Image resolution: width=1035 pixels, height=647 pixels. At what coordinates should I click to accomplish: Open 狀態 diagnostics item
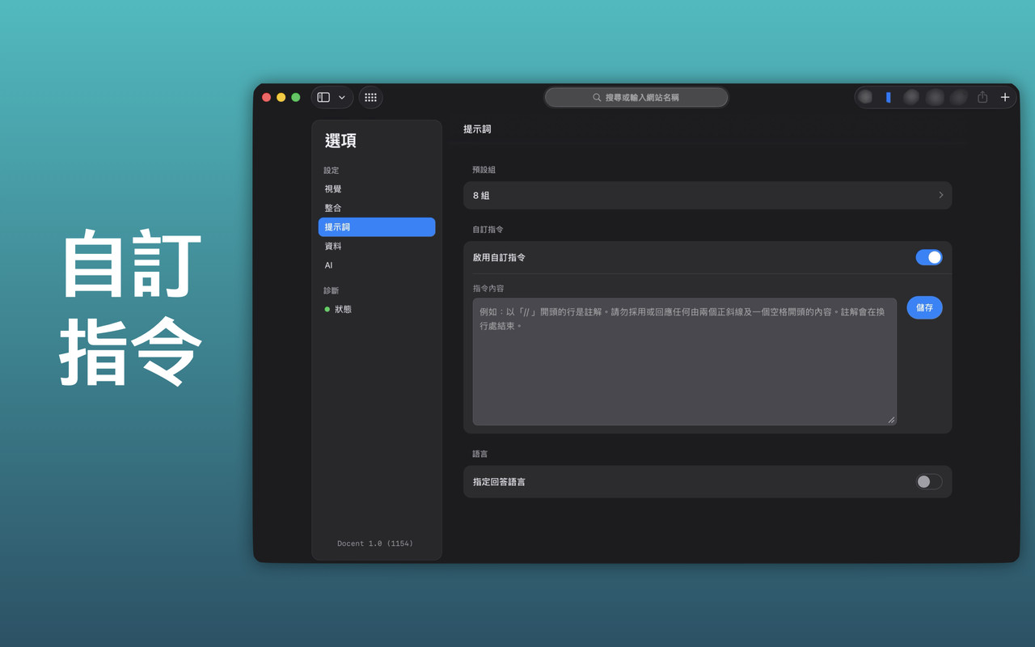(377, 309)
